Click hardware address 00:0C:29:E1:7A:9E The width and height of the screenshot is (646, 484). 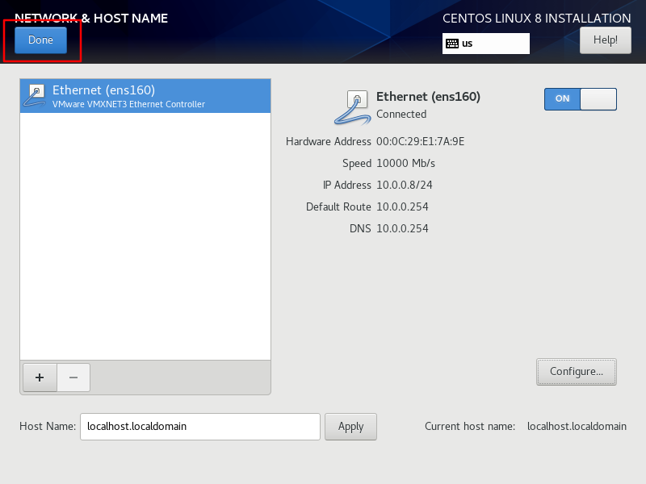click(420, 142)
